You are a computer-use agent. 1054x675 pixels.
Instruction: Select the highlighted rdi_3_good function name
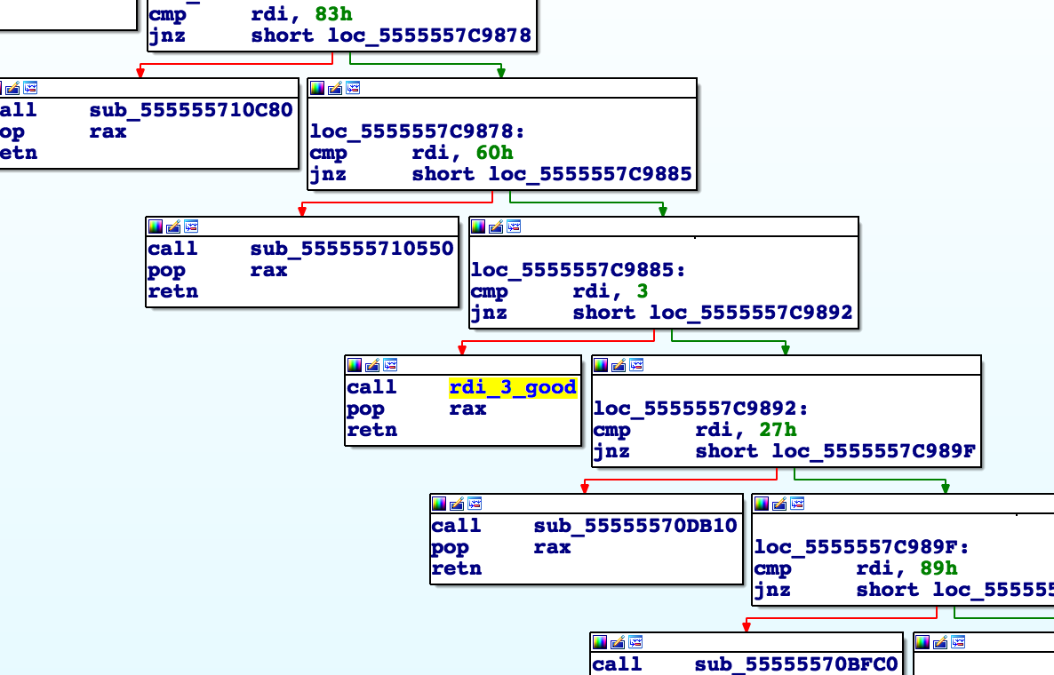pos(513,387)
